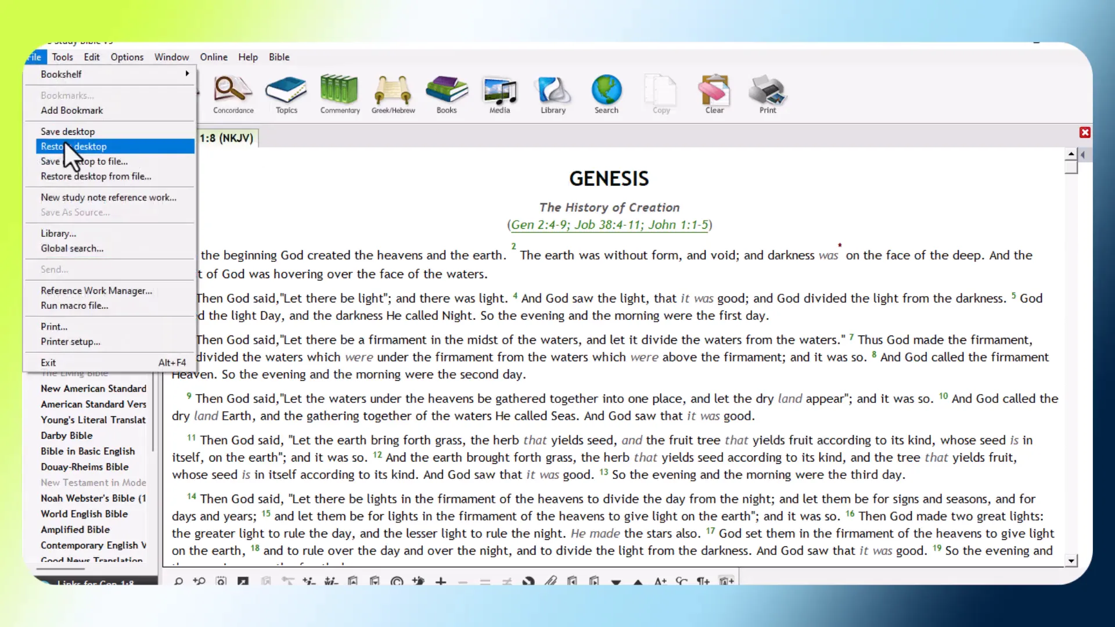
Task: Select American Standard Version in list
Action: (93, 404)
